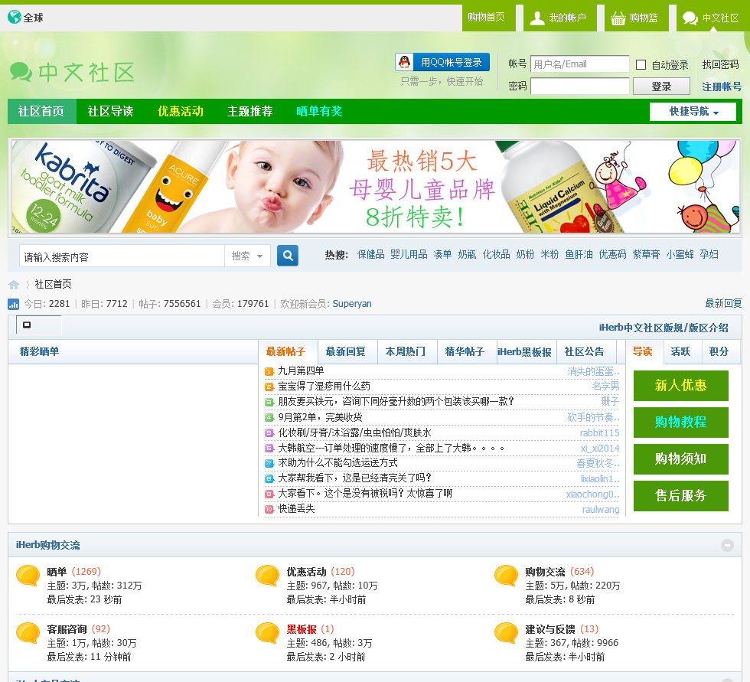The image size is (750, 682).
Task: Open the 快捷导航 dropdown
Action: [x=693, y=112]
